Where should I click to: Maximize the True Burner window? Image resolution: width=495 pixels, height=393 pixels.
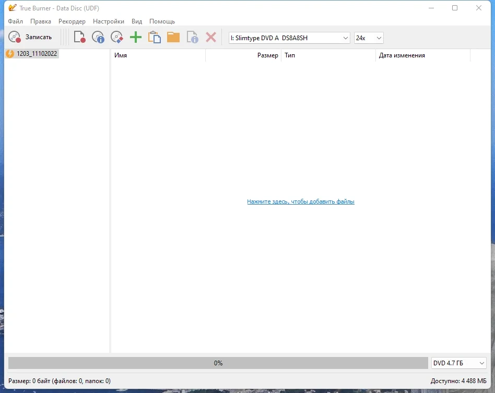coord(455,8)
